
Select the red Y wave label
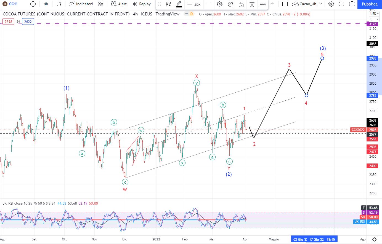coord(229,168)
